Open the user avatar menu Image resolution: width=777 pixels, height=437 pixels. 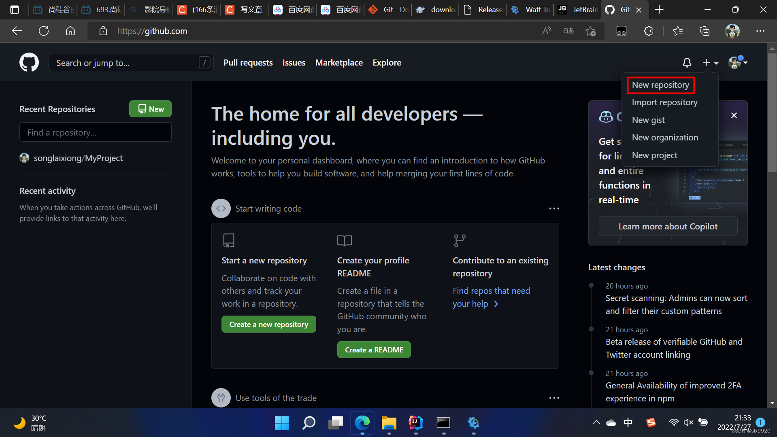pos(737,62)
